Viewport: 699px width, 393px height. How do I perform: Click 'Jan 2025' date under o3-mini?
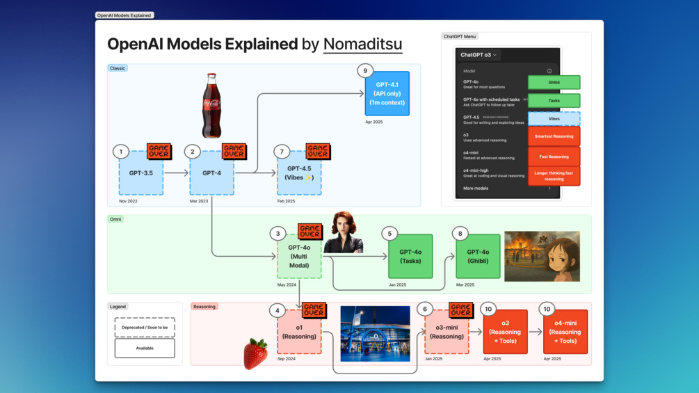(433, 359)
